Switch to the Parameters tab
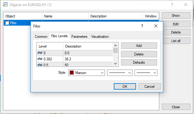Screen dimensions: 194x114 tap(79, 37)
